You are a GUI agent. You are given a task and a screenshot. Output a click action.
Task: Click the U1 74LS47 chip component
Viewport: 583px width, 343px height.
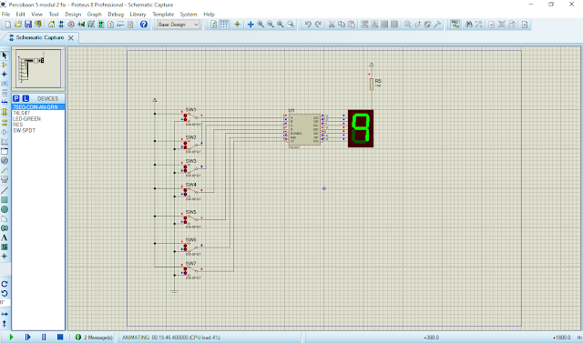(x=304, y=129)
